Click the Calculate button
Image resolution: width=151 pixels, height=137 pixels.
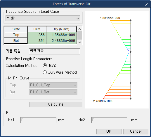click(x=56, y=104)
